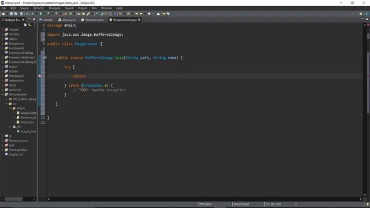370x208 pixels.
Task: Minimize the editor area
Action: point(362,19)
